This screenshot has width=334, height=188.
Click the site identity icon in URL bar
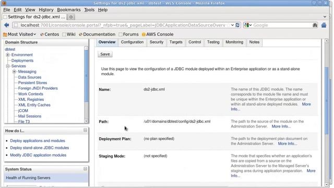(16, 25)
